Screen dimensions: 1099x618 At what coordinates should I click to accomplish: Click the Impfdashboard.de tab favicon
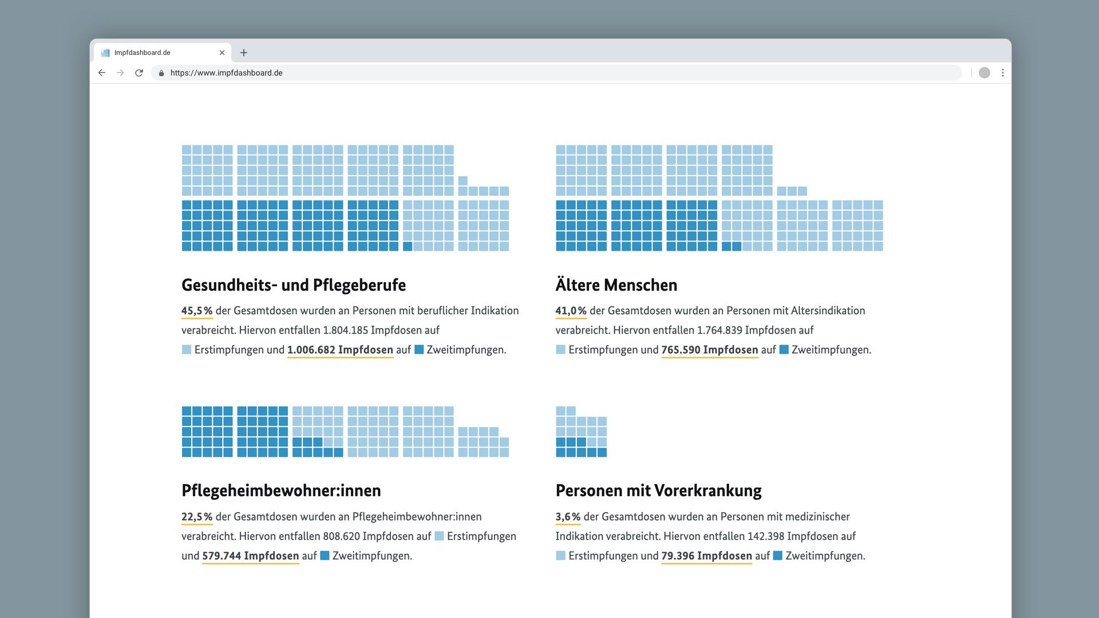tap(105, 53)
